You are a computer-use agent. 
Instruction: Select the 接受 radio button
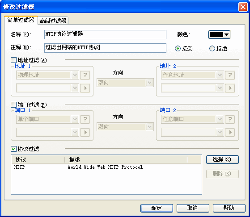point(178,48)
